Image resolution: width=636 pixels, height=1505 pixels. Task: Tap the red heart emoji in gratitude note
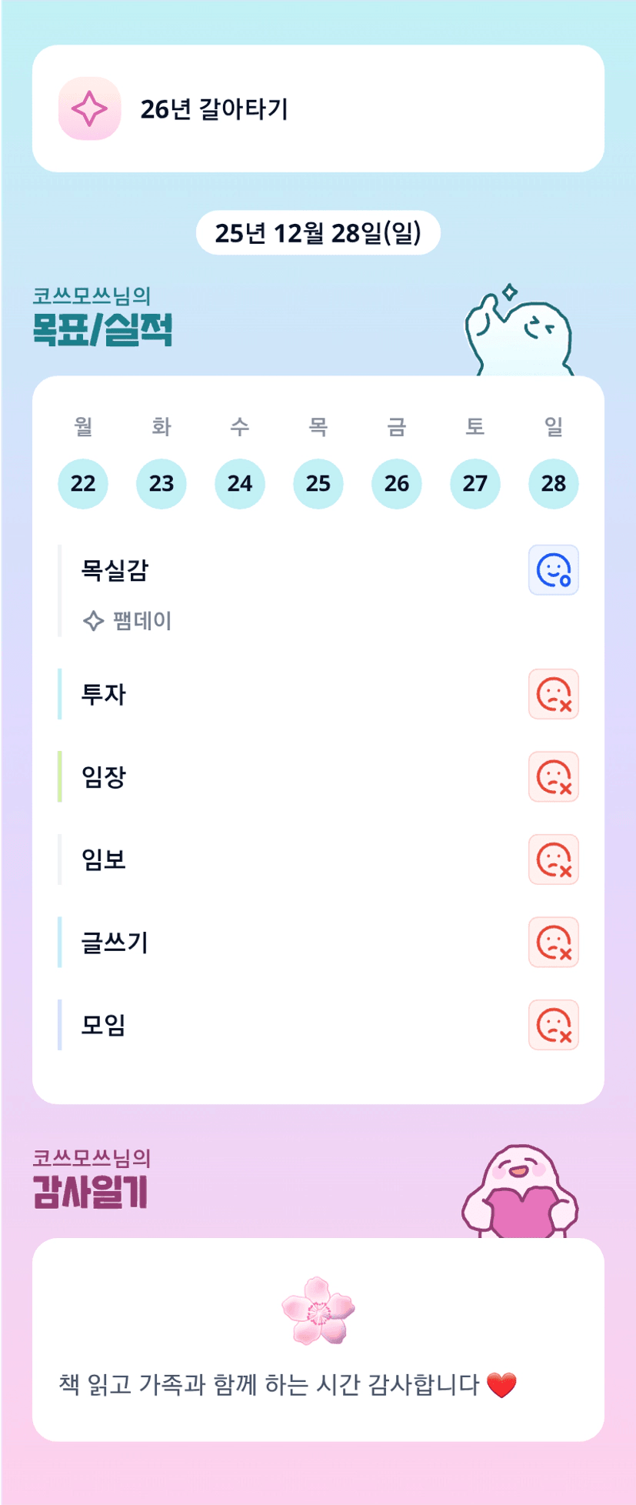click(x=501, y=1385)
